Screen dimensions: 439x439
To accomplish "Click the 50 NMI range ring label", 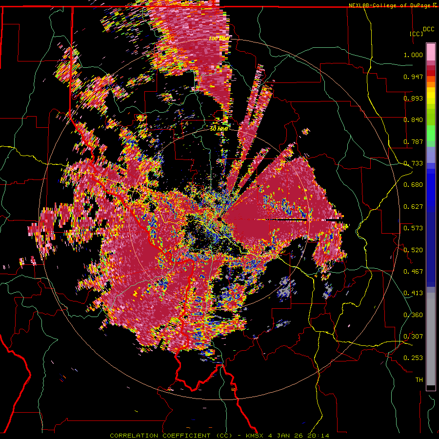I will point(219,129).
